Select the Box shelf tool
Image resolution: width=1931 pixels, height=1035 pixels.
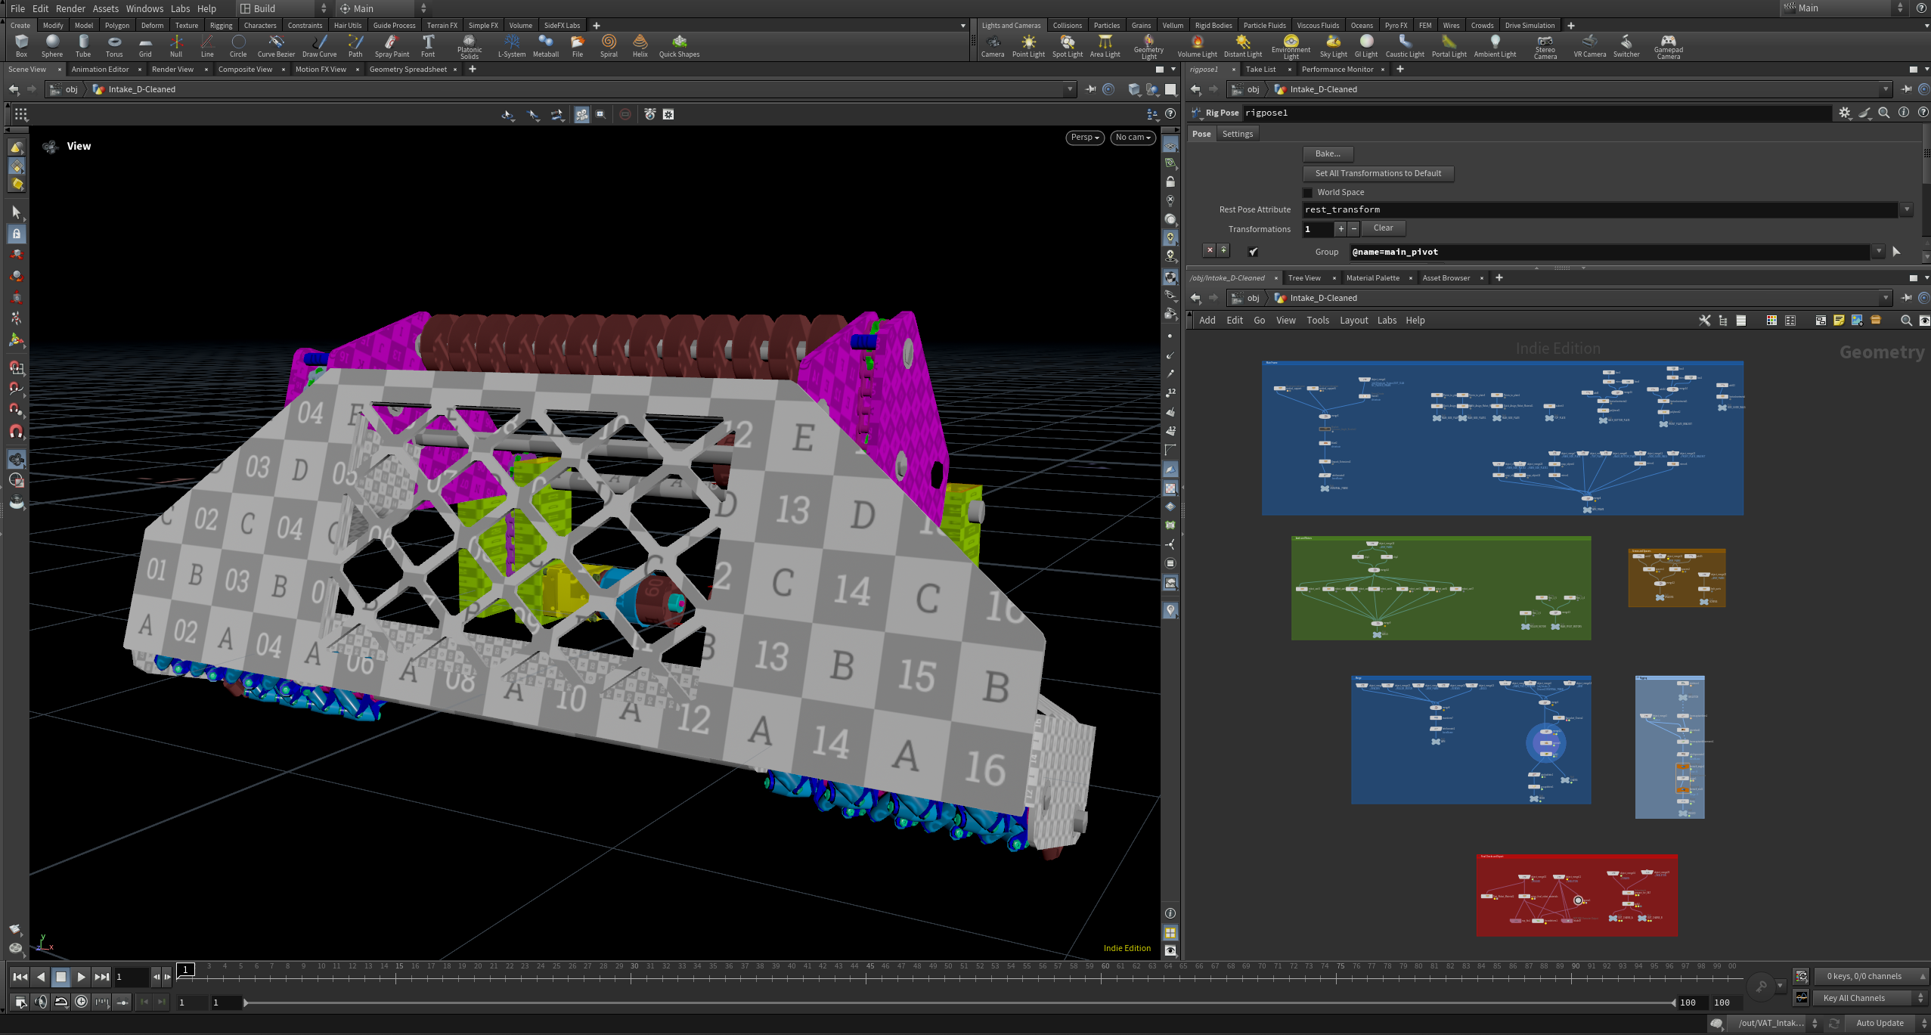pos(21,46)
